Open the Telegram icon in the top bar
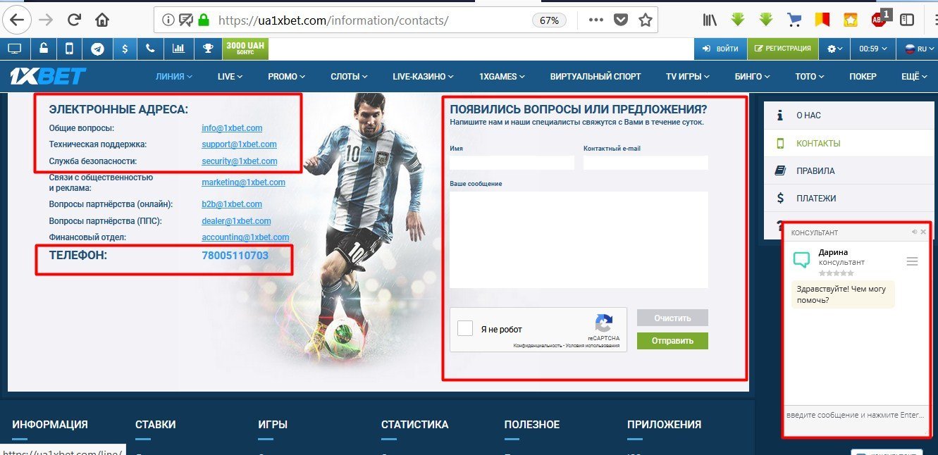The height and width of the screenshot is (455, 938). click(97, 49)
